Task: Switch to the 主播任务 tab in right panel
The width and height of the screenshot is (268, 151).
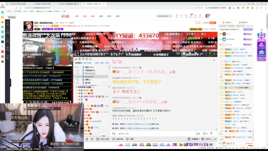Action: click(x=227, y=22)
